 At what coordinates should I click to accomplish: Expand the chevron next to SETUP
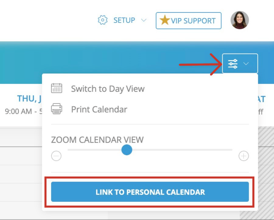point(144,21)
